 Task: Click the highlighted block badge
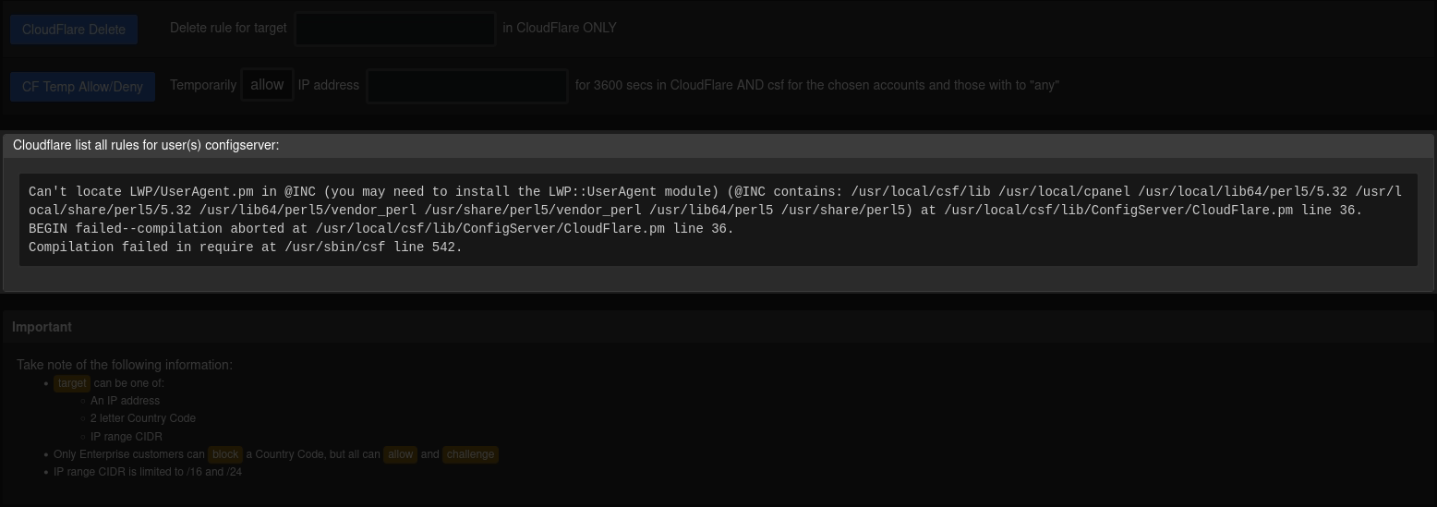(x=225, y=454)
